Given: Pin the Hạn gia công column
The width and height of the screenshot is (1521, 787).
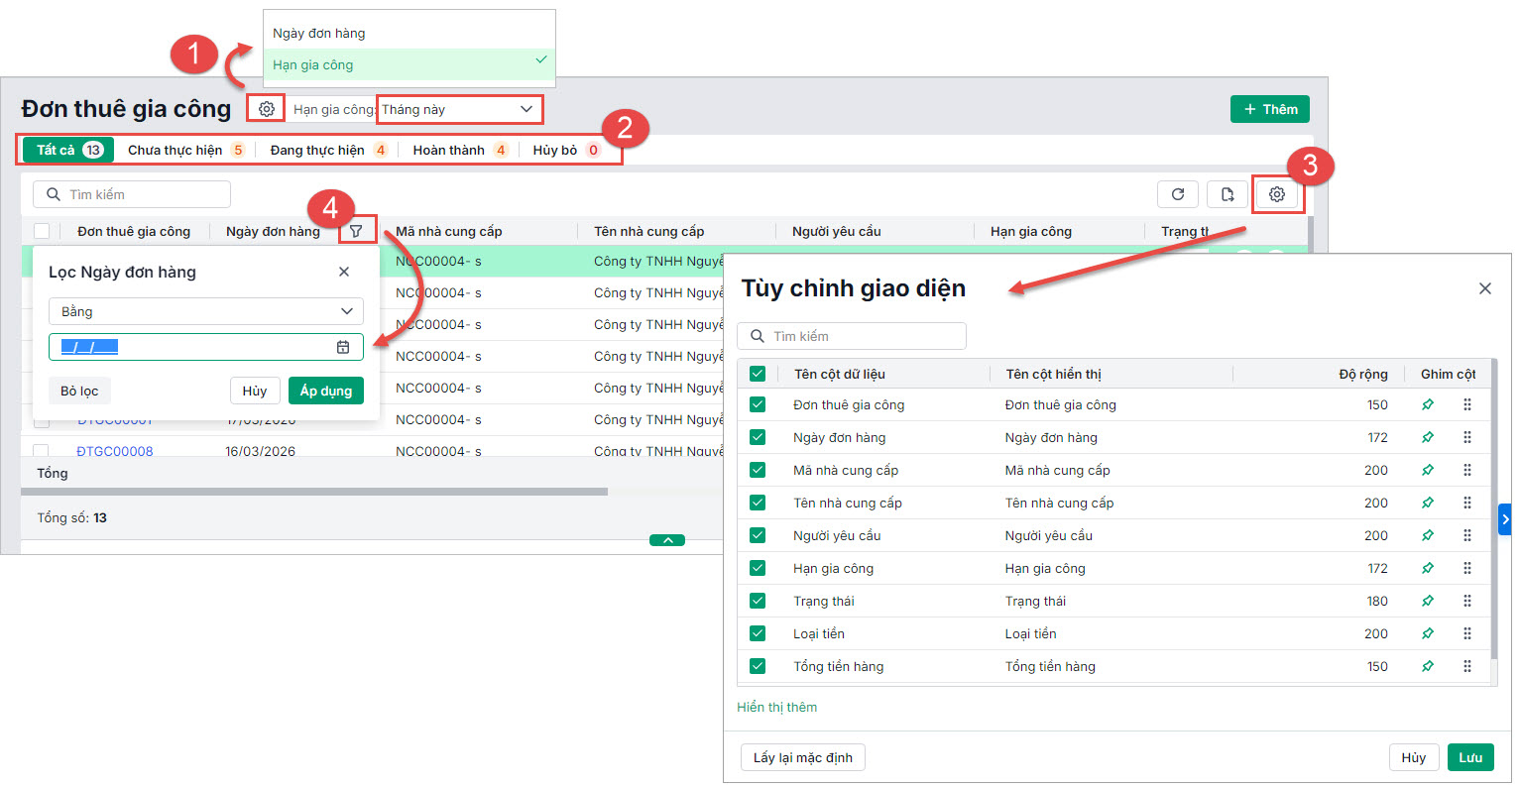Looking at the screenshot, I should point(1428,568).
